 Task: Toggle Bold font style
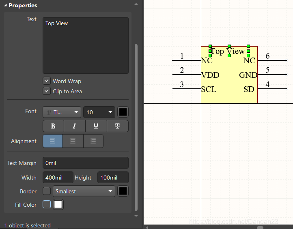tap(53, 126)
